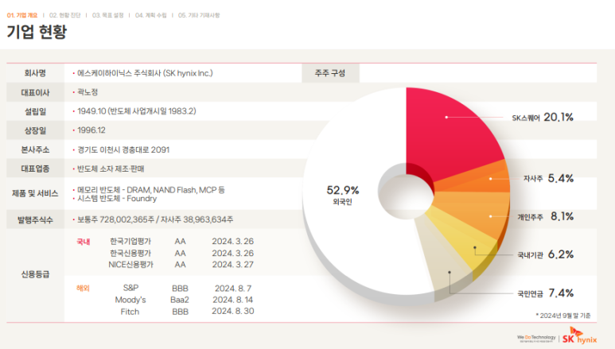Click the 국민연금 7.4% label
This screenshot has height=349, width=615.
click(545, 293)
